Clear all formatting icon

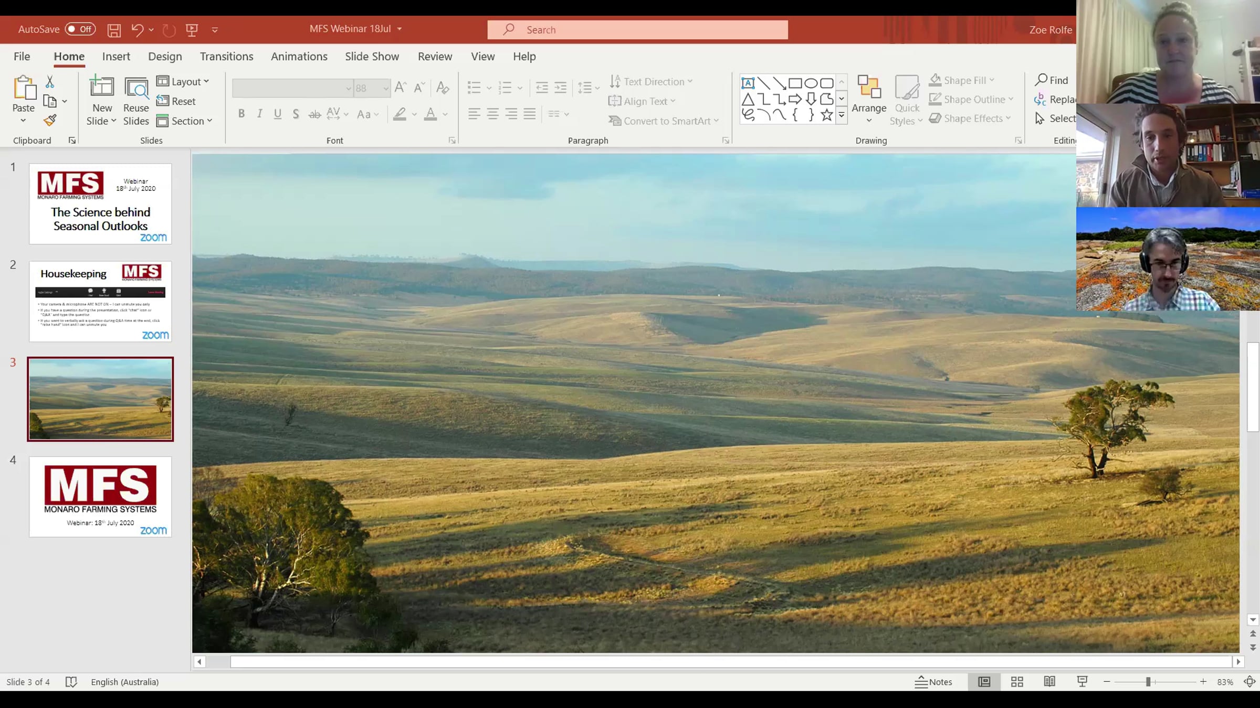pos(443,87)
